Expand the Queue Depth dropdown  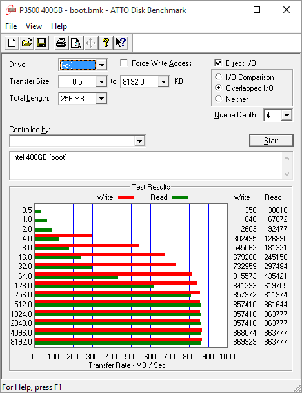(x=287, y=116)
